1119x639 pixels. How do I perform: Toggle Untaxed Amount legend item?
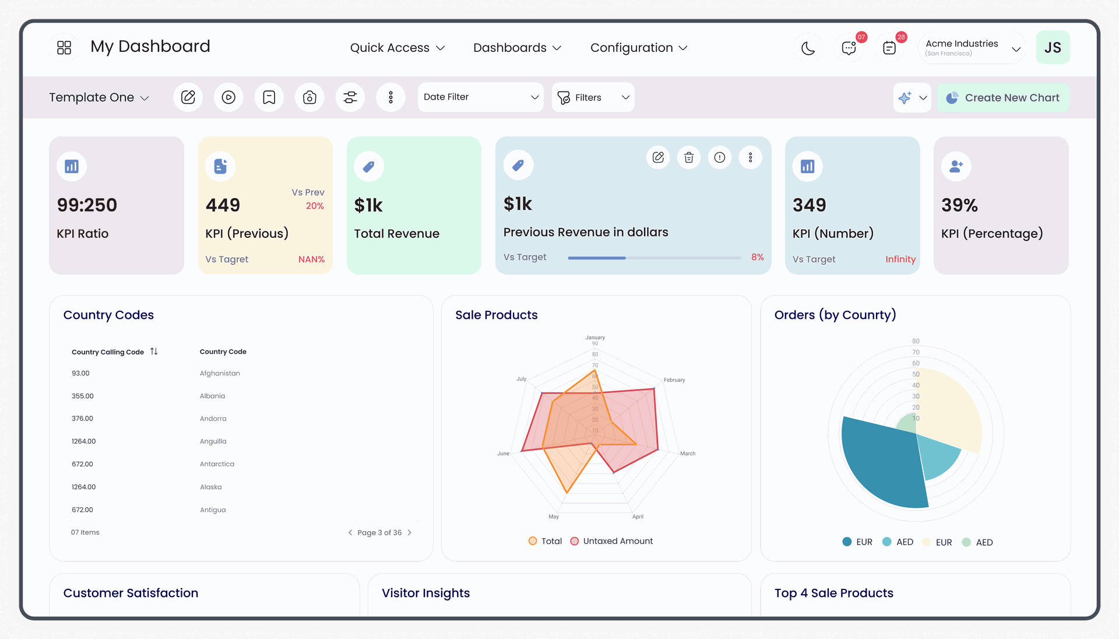click(x=611, y=541)
